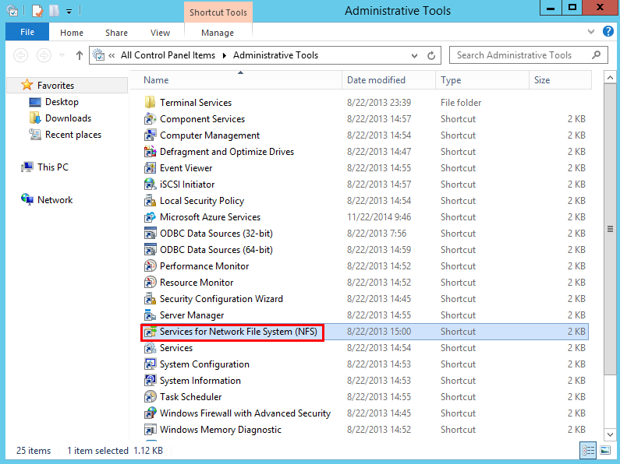620x464 pixels.
Task: Click the Refresh icon in address bar
Action: [x=431, y=55]
